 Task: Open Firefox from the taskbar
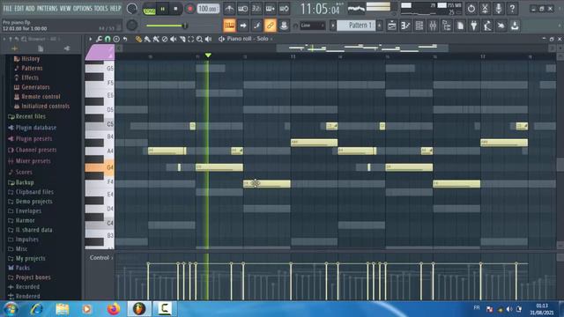tap(114, 309)
